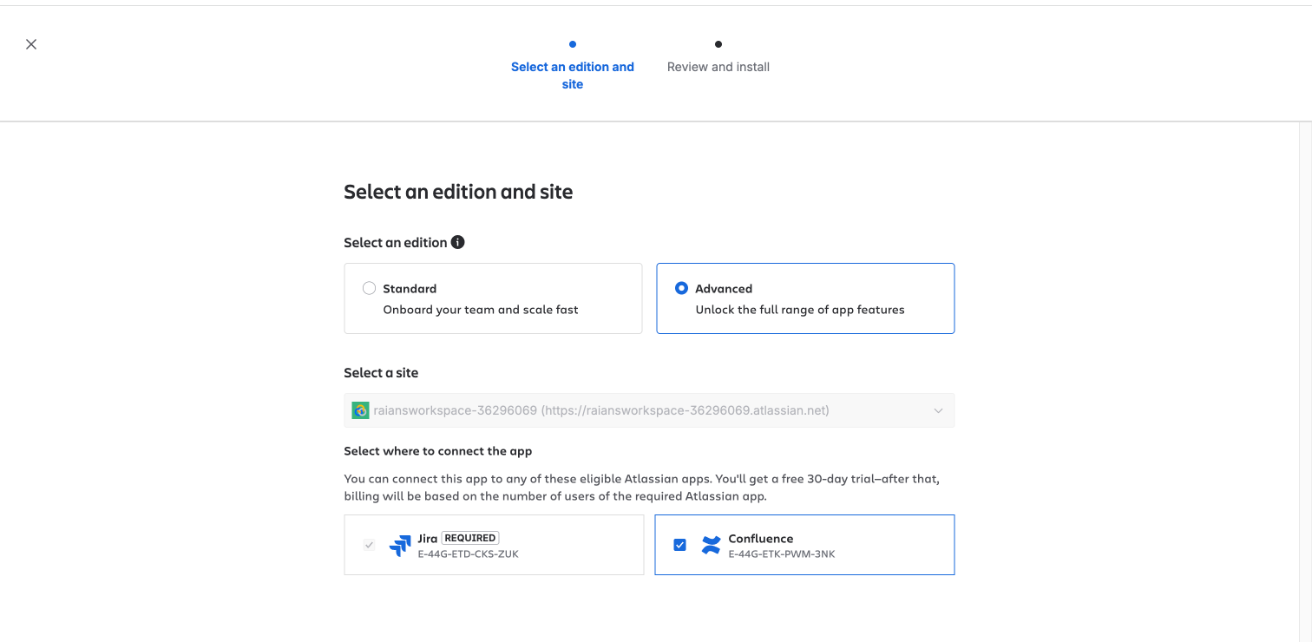Click the workspace avatar in the site selector
Screen dimensions: 1312x642
(359, 409)
